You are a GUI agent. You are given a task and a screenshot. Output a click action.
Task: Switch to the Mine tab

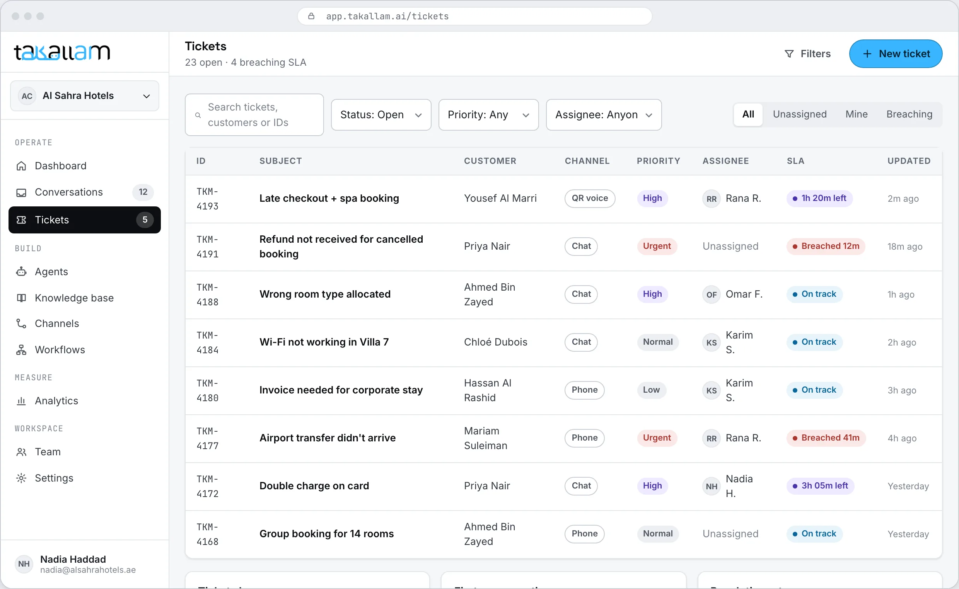click(x=856, y=114)
